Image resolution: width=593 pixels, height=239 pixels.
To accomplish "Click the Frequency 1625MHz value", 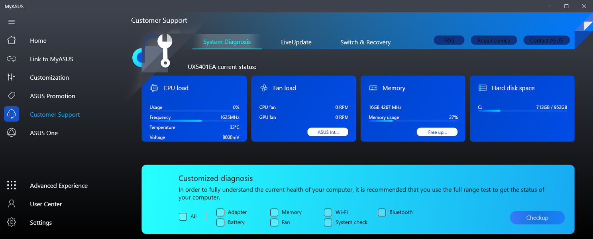I will coord(230,118).
